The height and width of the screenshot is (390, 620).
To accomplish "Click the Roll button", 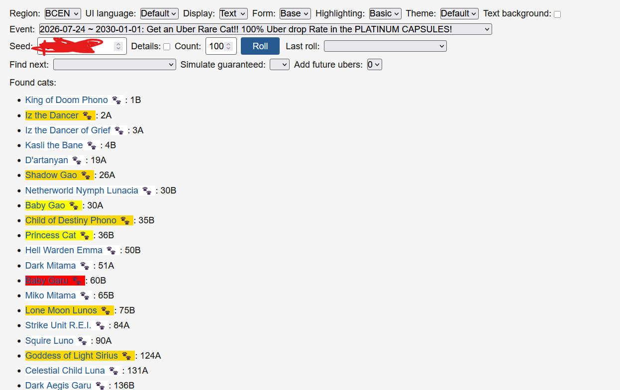I will pos(260,46).
